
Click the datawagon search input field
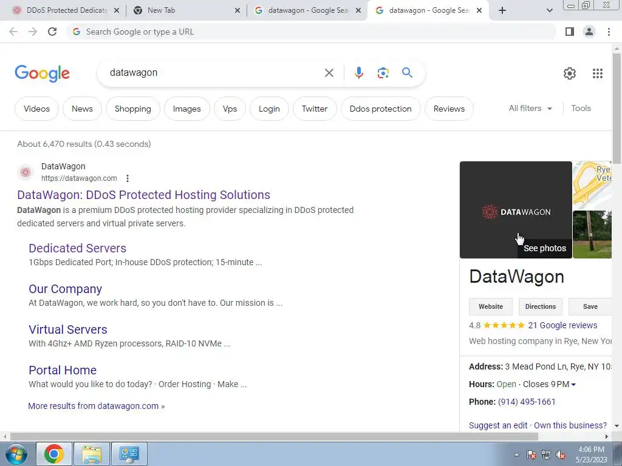coord(214,73)
